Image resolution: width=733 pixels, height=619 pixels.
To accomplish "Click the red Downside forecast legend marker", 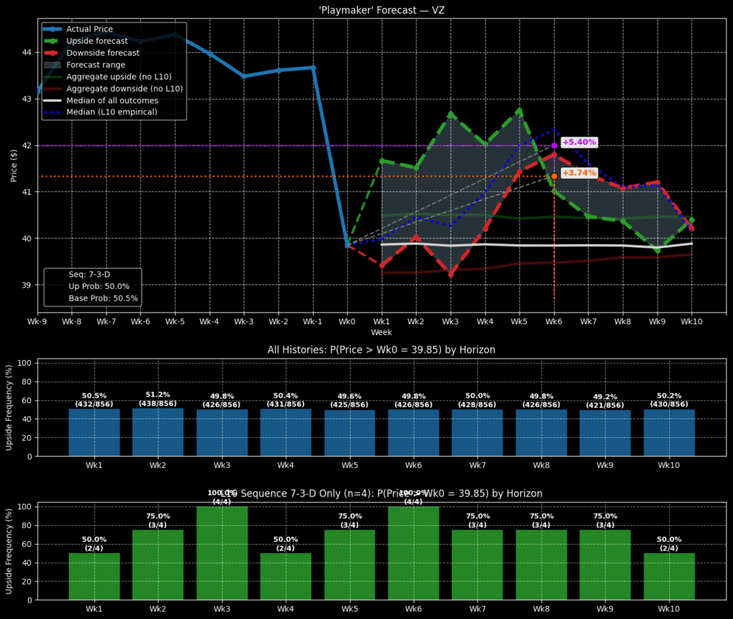I will [x=52, y=53].
